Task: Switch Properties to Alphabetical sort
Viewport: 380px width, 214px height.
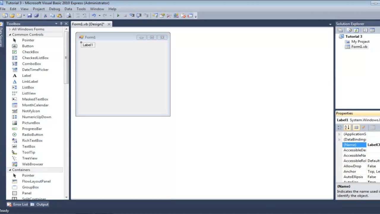Action: tap(347, 128)
